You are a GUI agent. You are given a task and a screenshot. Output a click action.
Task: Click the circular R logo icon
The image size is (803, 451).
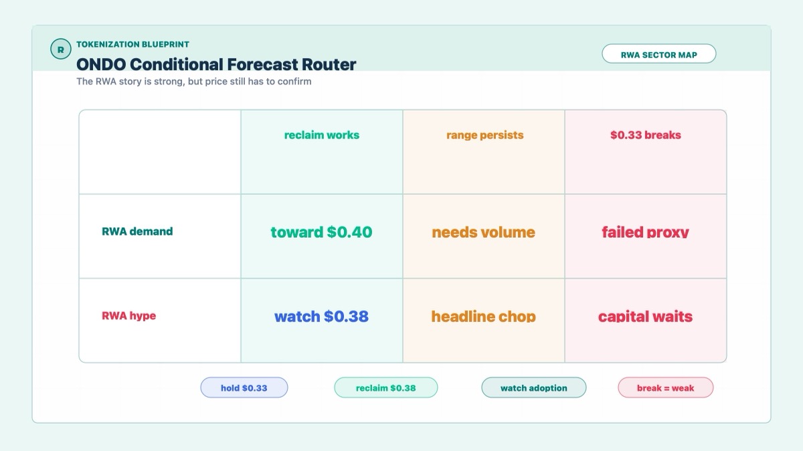click(61, 49)
